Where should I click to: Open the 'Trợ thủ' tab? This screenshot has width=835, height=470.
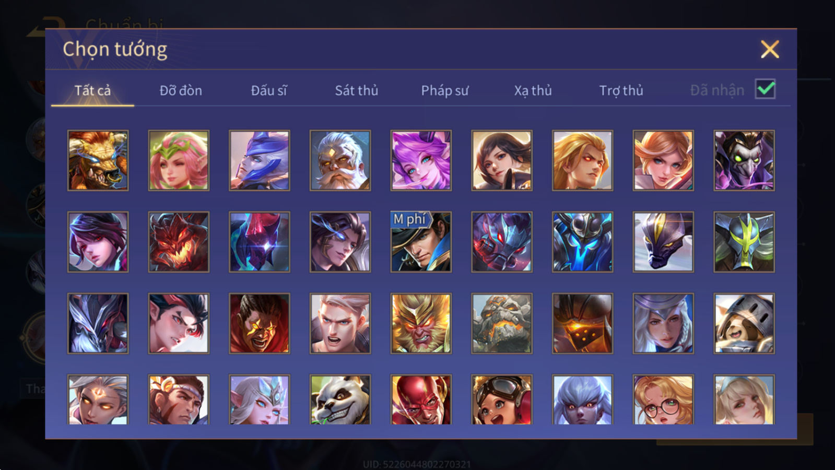coord(621,90)
